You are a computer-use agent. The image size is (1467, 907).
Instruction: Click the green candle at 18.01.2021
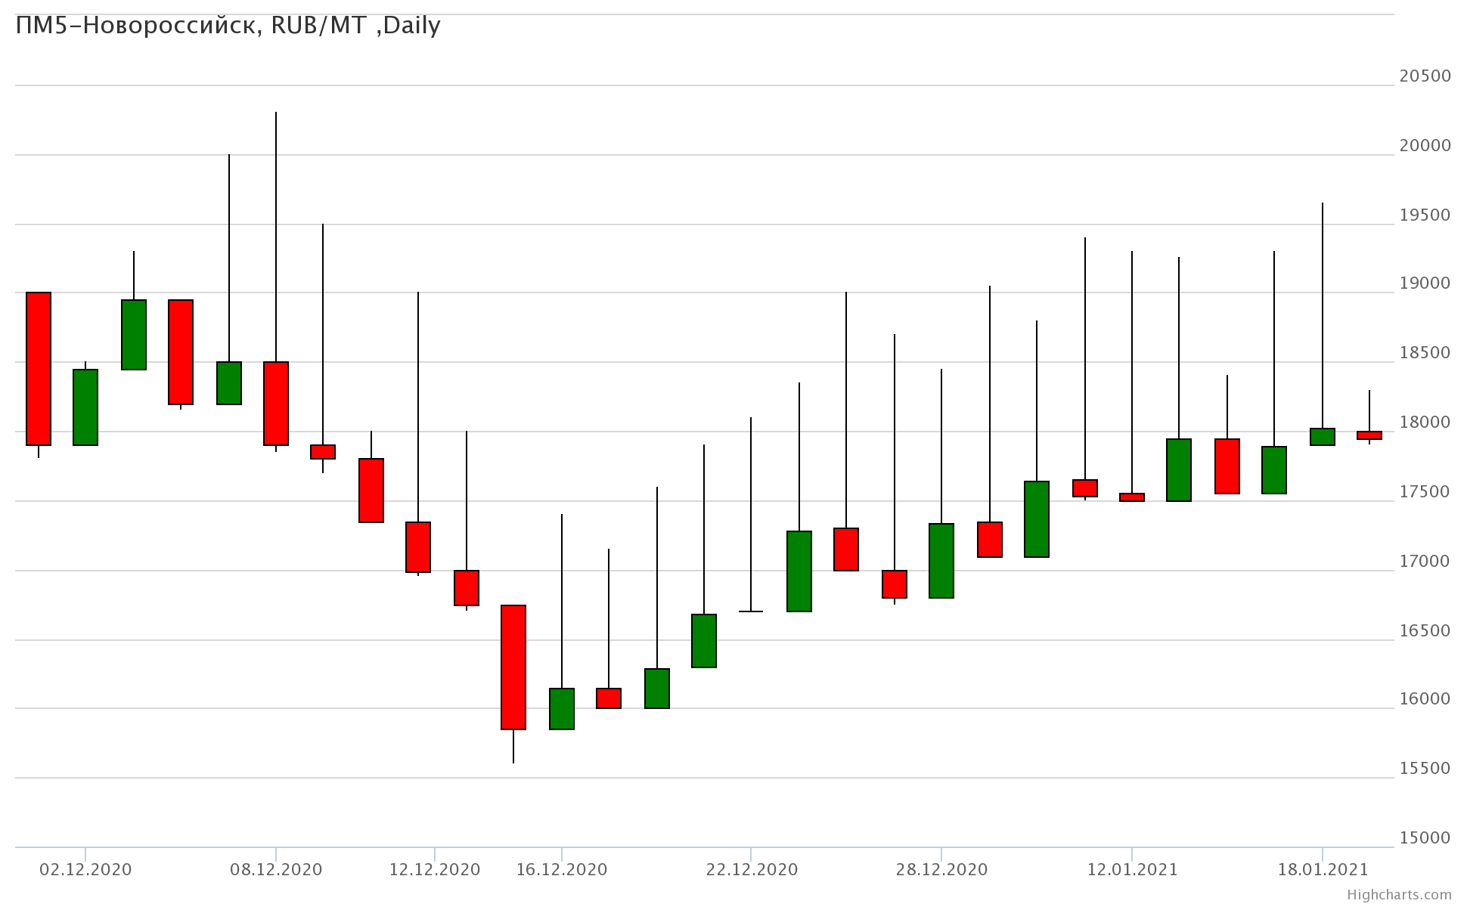click(x=1323, y=437)
